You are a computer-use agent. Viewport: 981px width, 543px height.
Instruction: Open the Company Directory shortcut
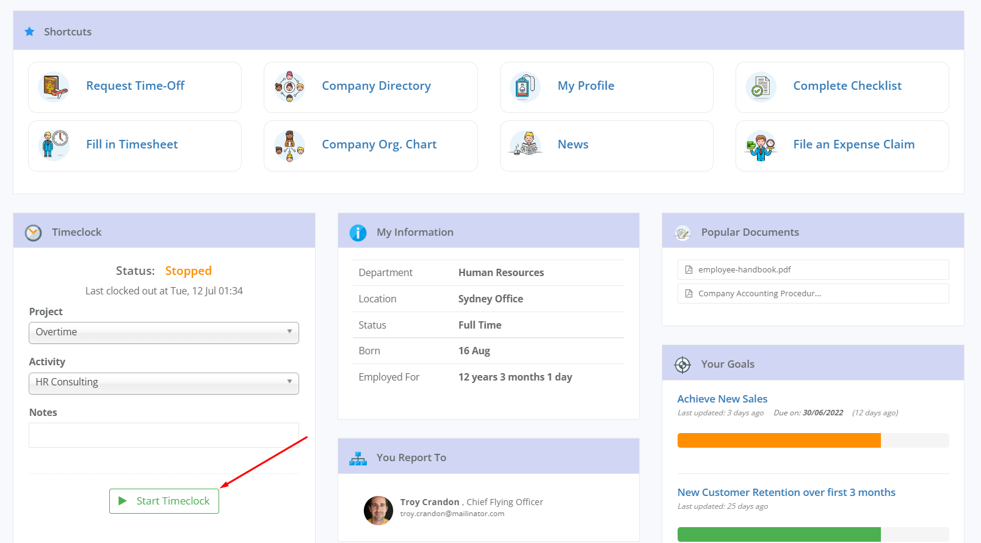[371, 87]
